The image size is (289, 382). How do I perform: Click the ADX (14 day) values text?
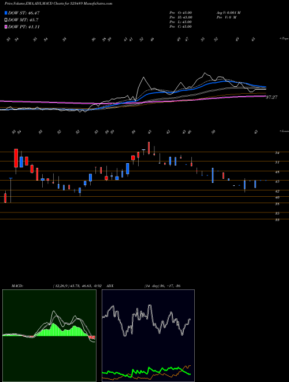click(x=162, y=286)
